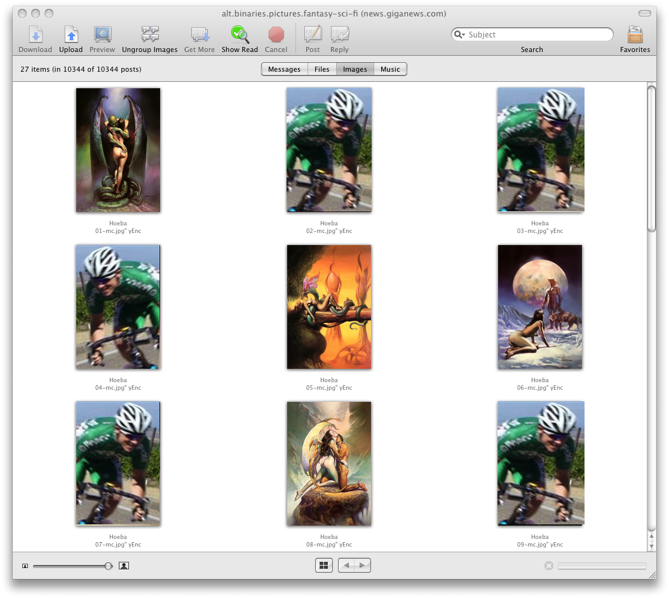The height and width of the screenshot is (598, 669).
Task: Select thumbnail 09-mc.jpg
Action: [541, 463]
